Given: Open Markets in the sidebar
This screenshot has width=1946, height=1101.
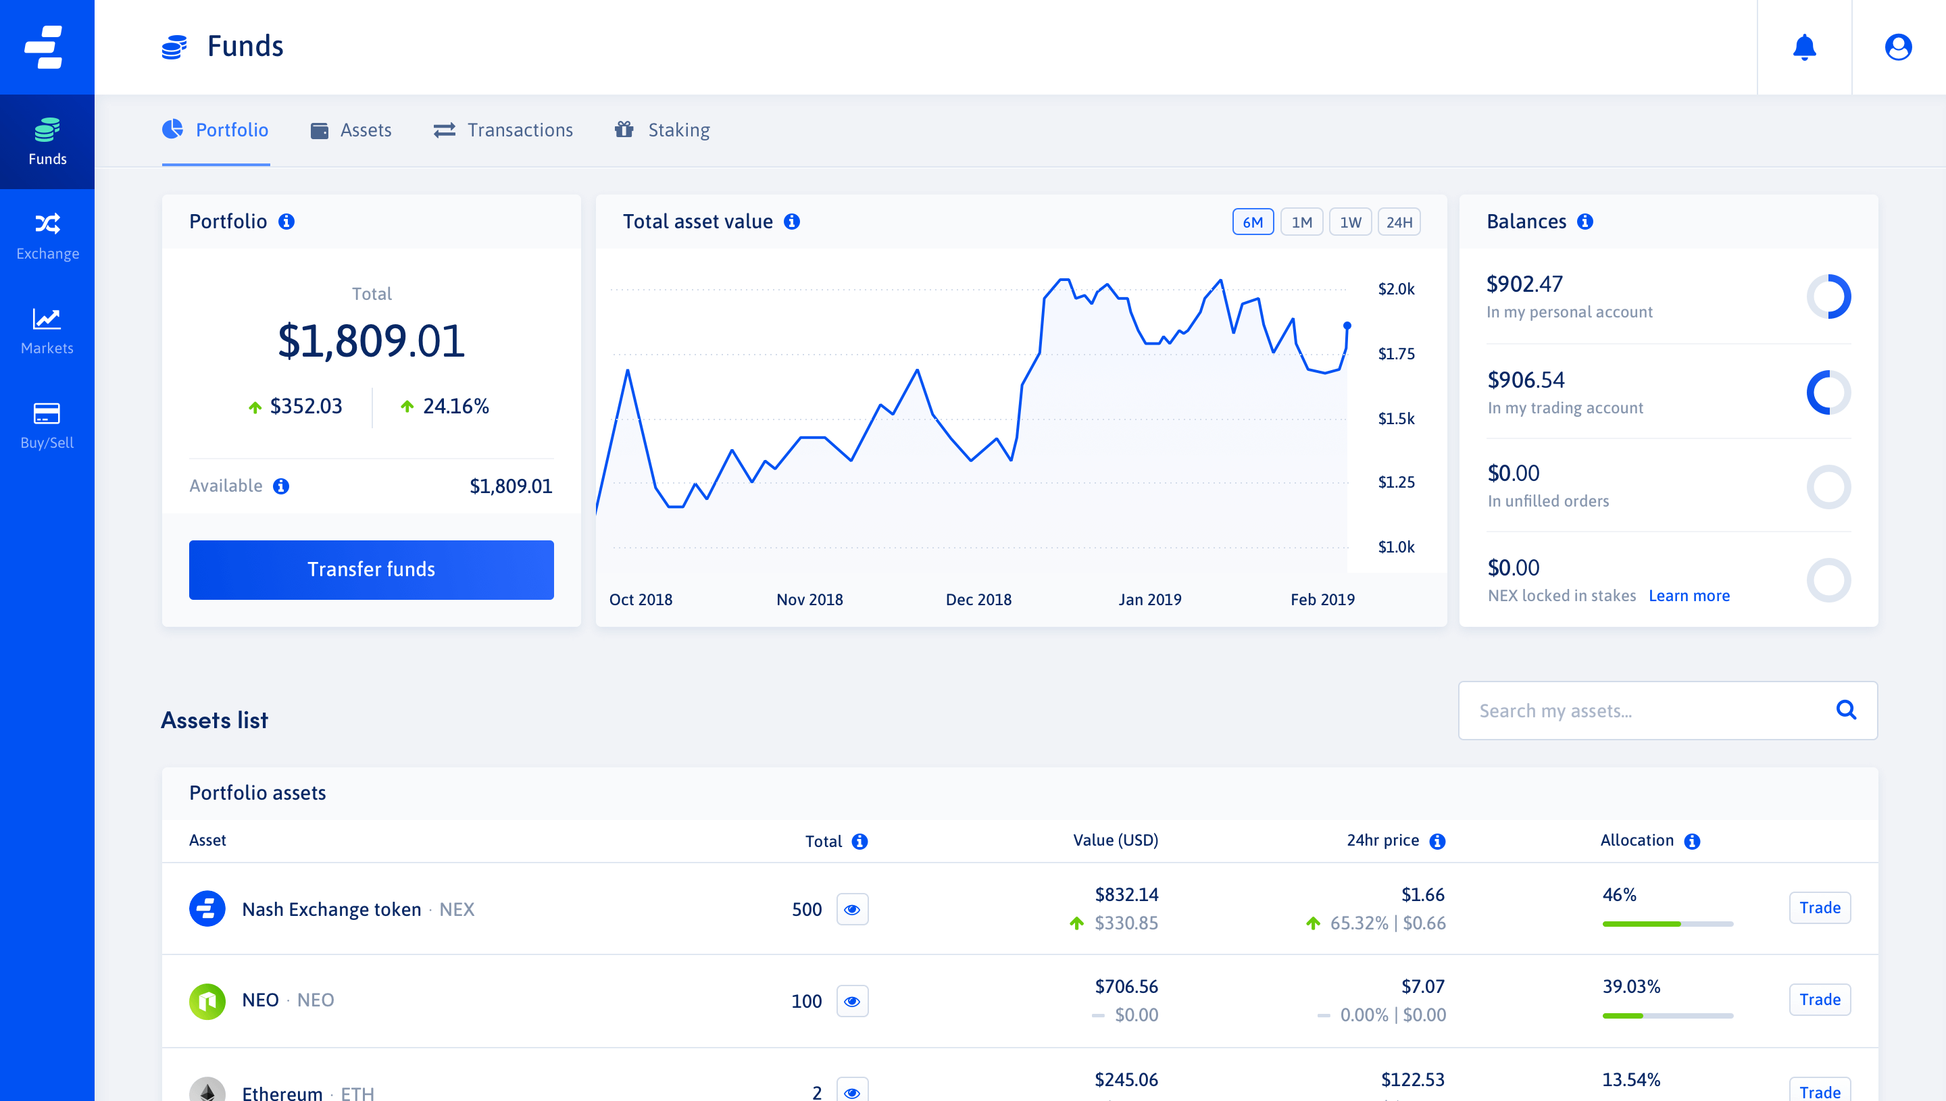Looking at the screenshot, I should point(47,330).
